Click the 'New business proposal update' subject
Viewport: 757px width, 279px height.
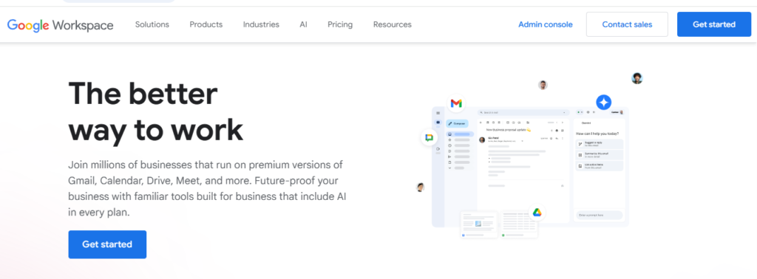509,130
